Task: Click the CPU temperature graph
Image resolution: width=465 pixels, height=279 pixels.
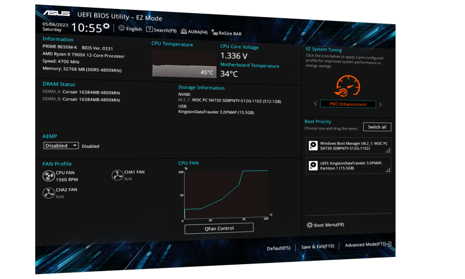Action: (x=184, y=63)
